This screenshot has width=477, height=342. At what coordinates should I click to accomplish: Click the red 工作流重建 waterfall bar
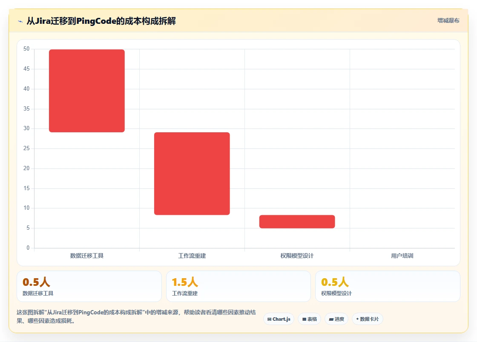tap(192, 174)
